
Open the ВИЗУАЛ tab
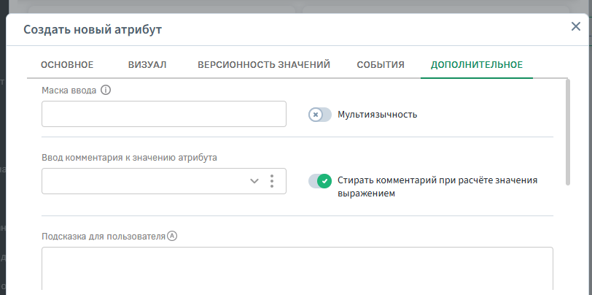coord(147,65)
